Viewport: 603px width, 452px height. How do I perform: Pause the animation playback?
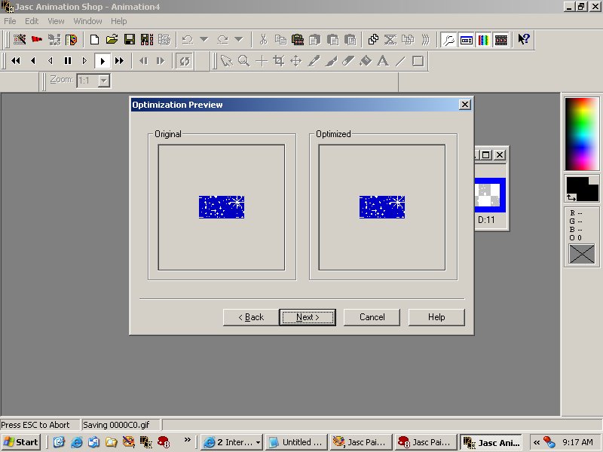67,61
